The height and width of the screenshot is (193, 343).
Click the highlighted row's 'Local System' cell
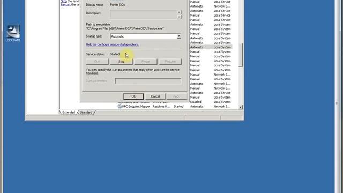(222, 47)
